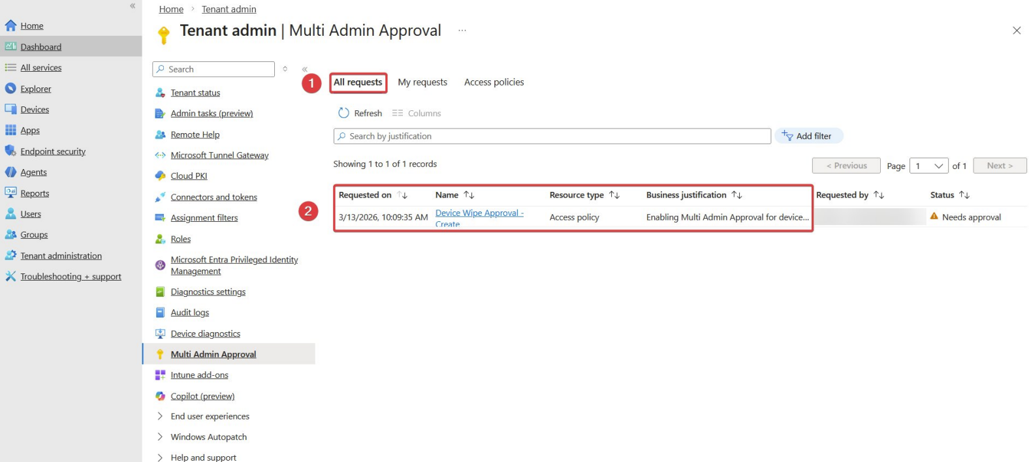Click the Copilot (preview) icon
The image size is (1029, 462).
pos(160,396)
